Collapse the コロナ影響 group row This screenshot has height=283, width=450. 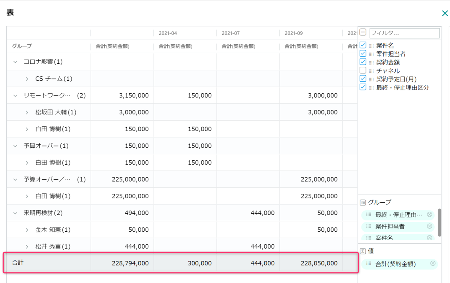click(x=15, y=61)
